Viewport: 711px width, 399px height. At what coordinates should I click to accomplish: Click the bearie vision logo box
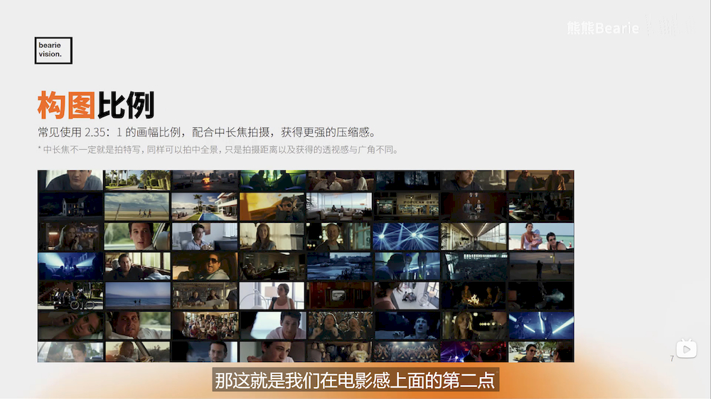click(x=53, y=50)
